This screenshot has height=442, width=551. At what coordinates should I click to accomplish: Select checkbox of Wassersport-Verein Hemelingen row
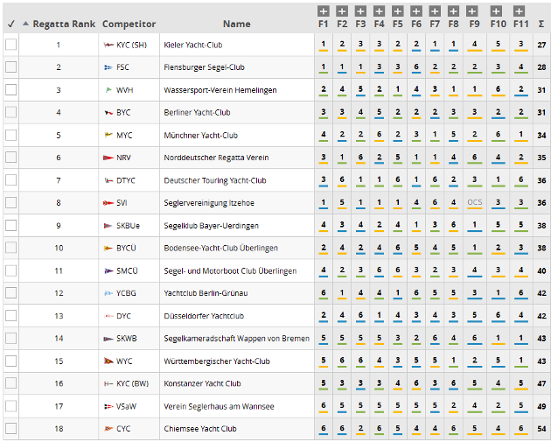(x=10, y=89)
